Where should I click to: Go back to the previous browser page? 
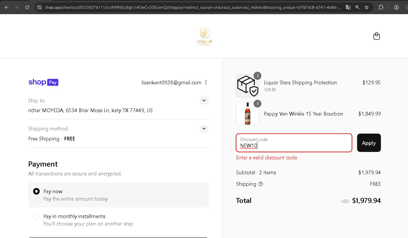click(7, 7)
